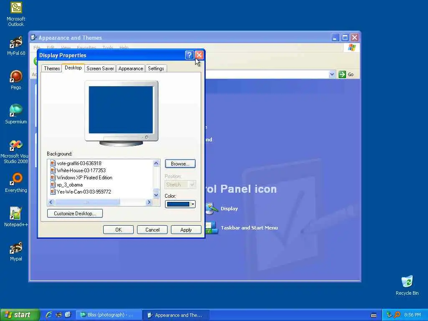Close the Display Properties dialog

[x=199, y=55]
